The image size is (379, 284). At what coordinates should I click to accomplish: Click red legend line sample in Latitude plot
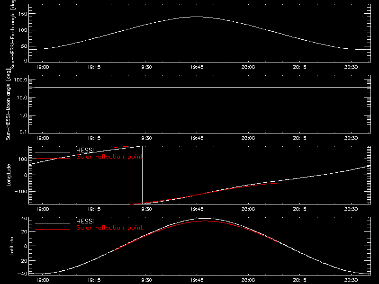(x=53, y=230)
